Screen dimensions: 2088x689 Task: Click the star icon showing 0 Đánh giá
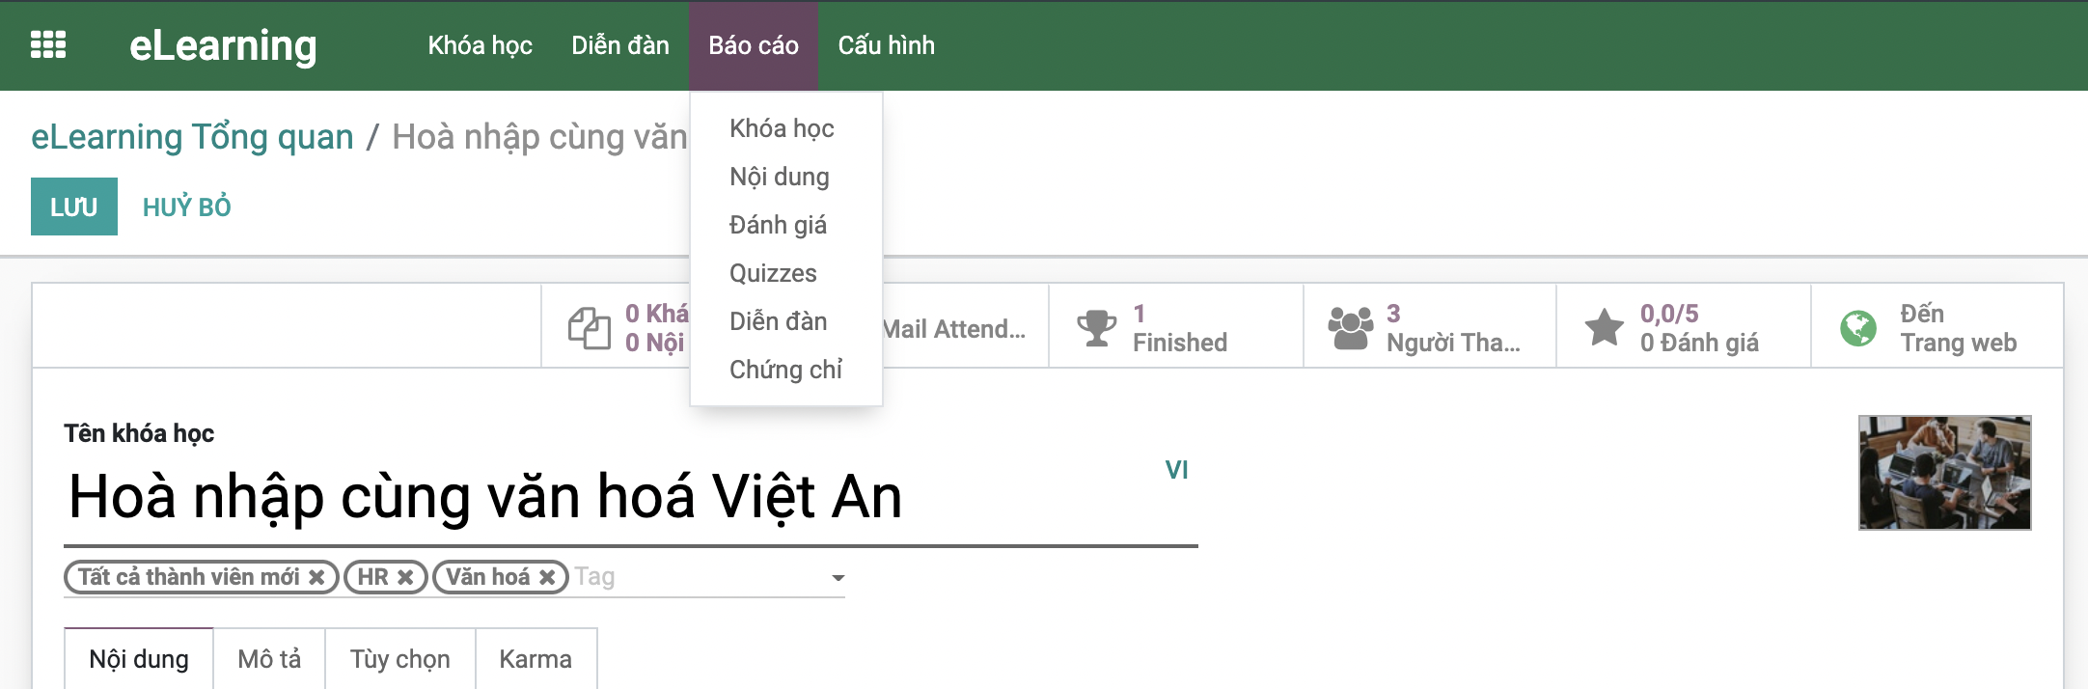(x=1606, y=326)
